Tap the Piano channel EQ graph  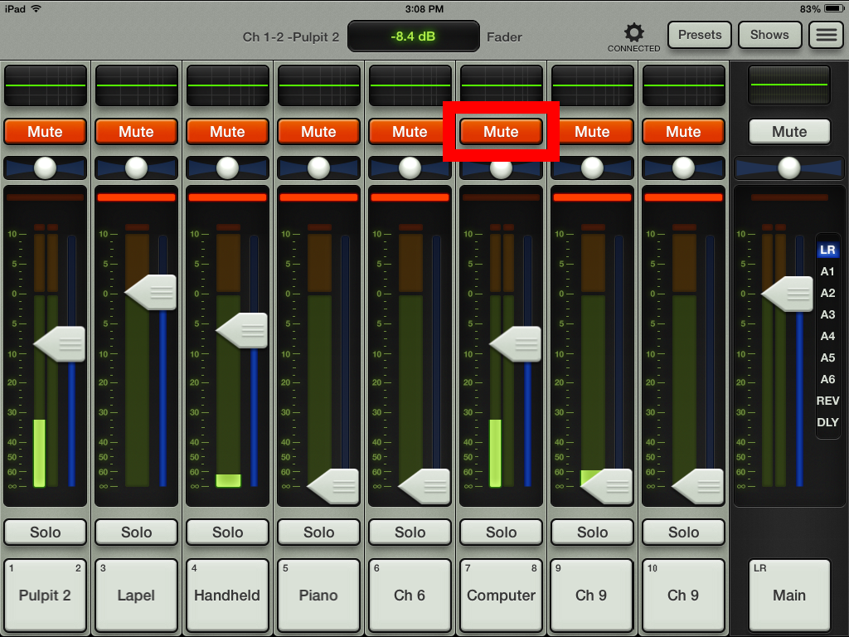(x=318, y=84)
